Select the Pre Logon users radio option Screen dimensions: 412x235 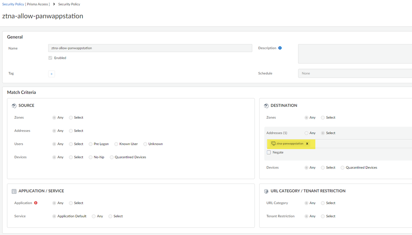pyautogui.click(x=90, y=144)
